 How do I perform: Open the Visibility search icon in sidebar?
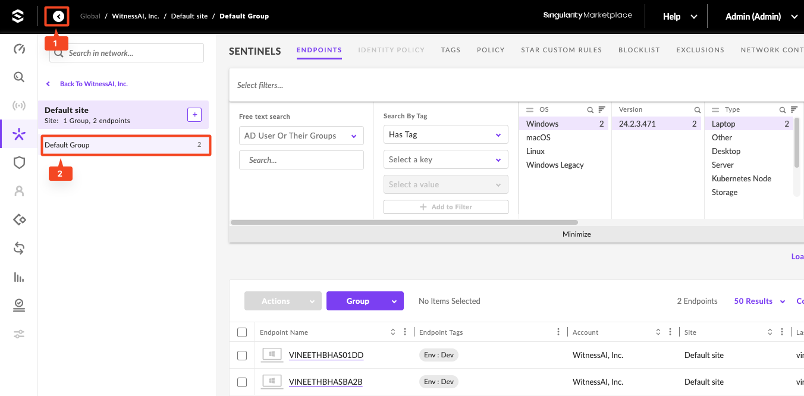(19, 77)
